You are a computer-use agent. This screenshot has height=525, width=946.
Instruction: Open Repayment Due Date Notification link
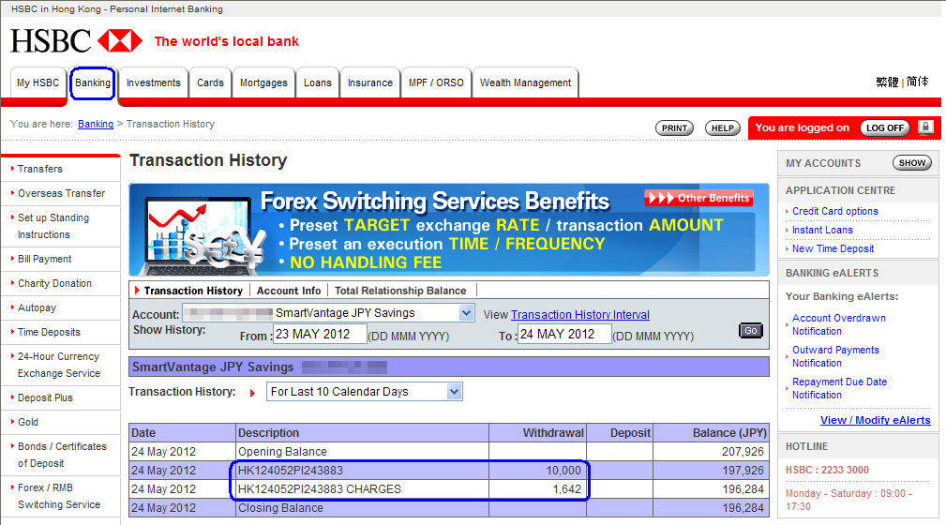point(839,389)
